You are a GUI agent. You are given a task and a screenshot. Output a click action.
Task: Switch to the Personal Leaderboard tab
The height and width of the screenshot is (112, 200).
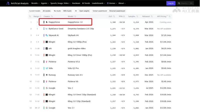point(117,11)
